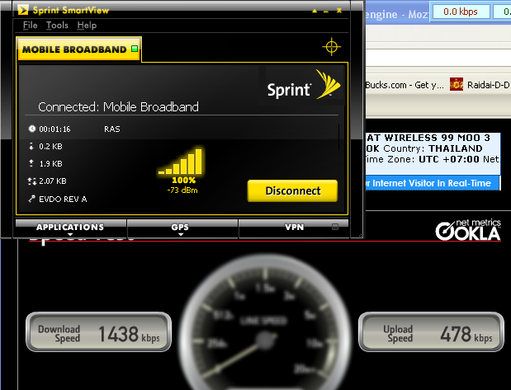511x390 pixels.
Task: Click the RAS connection label
Action: [112, 129]
